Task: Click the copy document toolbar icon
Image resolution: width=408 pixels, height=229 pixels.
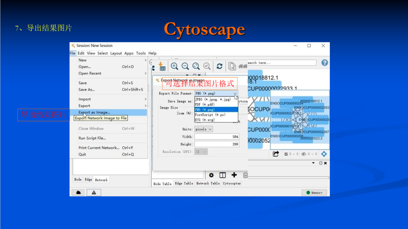Action: click(x=232, y=66)
